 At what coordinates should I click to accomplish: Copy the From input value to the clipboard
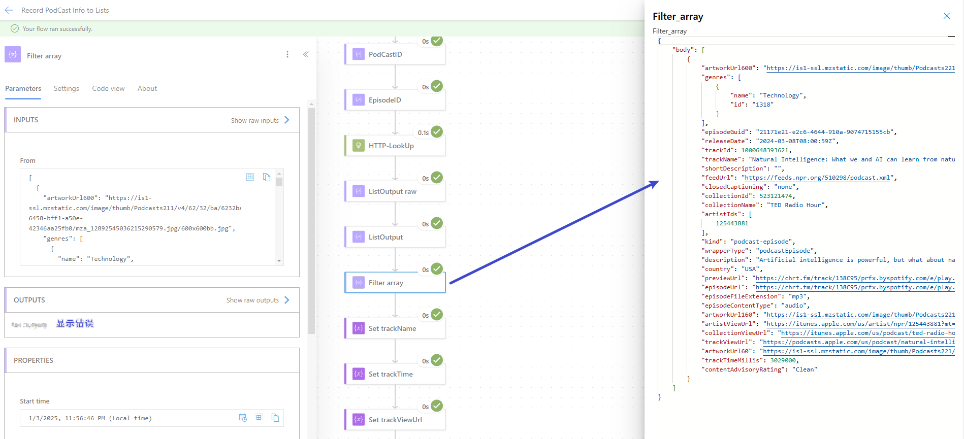pyautogui.click(x=267, y=177)
